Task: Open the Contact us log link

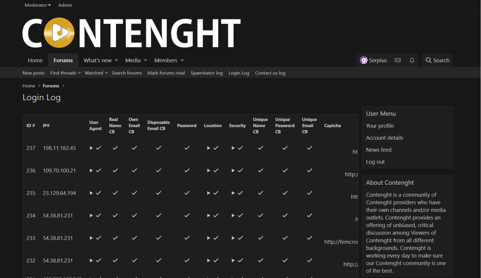Action: [270, 73]
